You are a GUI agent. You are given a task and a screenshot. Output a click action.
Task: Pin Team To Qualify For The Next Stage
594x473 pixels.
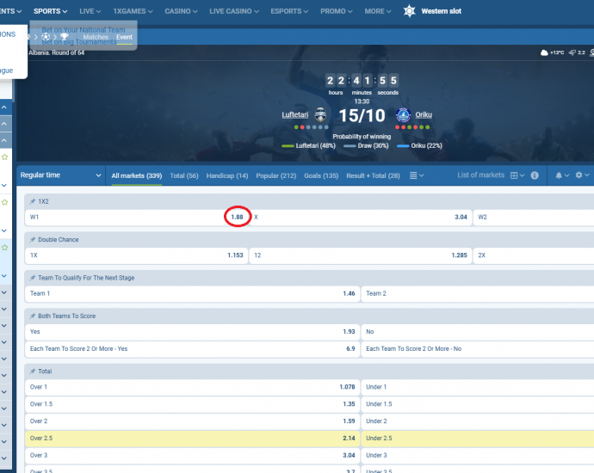click(33, 278)
